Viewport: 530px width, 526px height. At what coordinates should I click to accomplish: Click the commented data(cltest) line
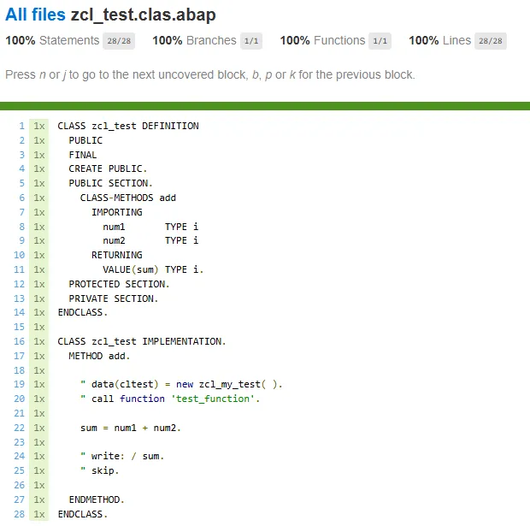pyautogui.click(x=181, y=385)
